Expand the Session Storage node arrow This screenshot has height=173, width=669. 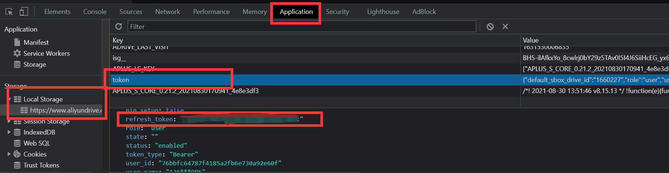coord(9,121)
